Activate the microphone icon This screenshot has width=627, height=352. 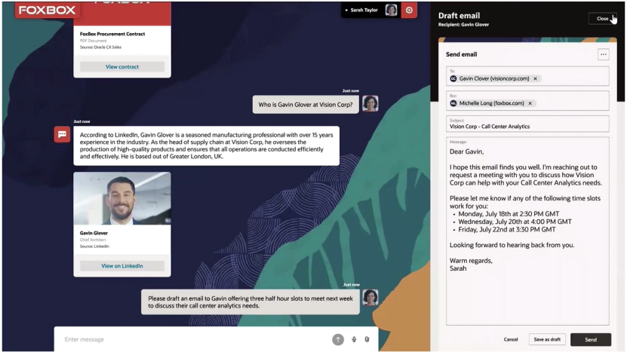pyautogui.click(x=354, y=340)
